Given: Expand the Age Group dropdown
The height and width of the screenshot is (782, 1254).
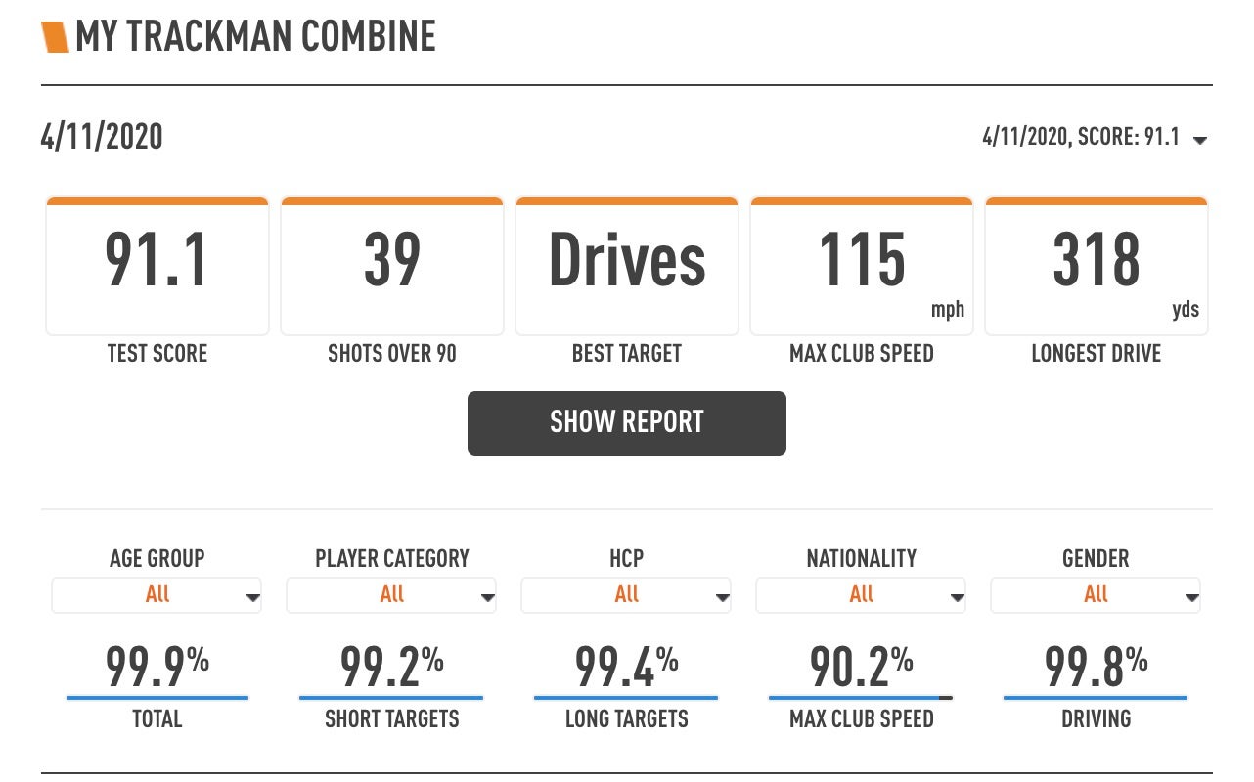Looking at the screenshot, I should coord(157,594).
